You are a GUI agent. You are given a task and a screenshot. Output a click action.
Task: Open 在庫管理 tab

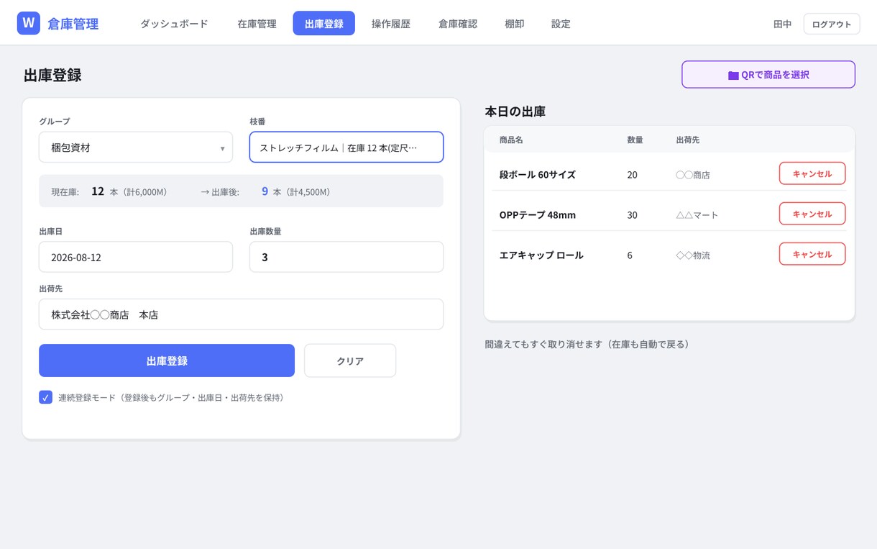point(257,24)
